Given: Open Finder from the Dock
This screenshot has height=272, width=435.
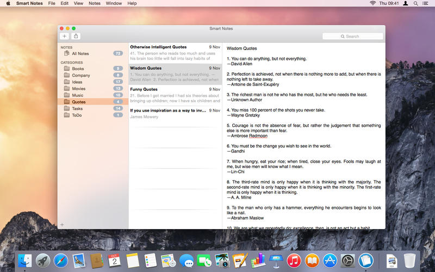Looking at the screenshot, I should [25, 261].
